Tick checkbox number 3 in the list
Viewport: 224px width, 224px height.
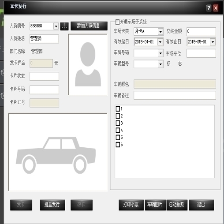118,123
